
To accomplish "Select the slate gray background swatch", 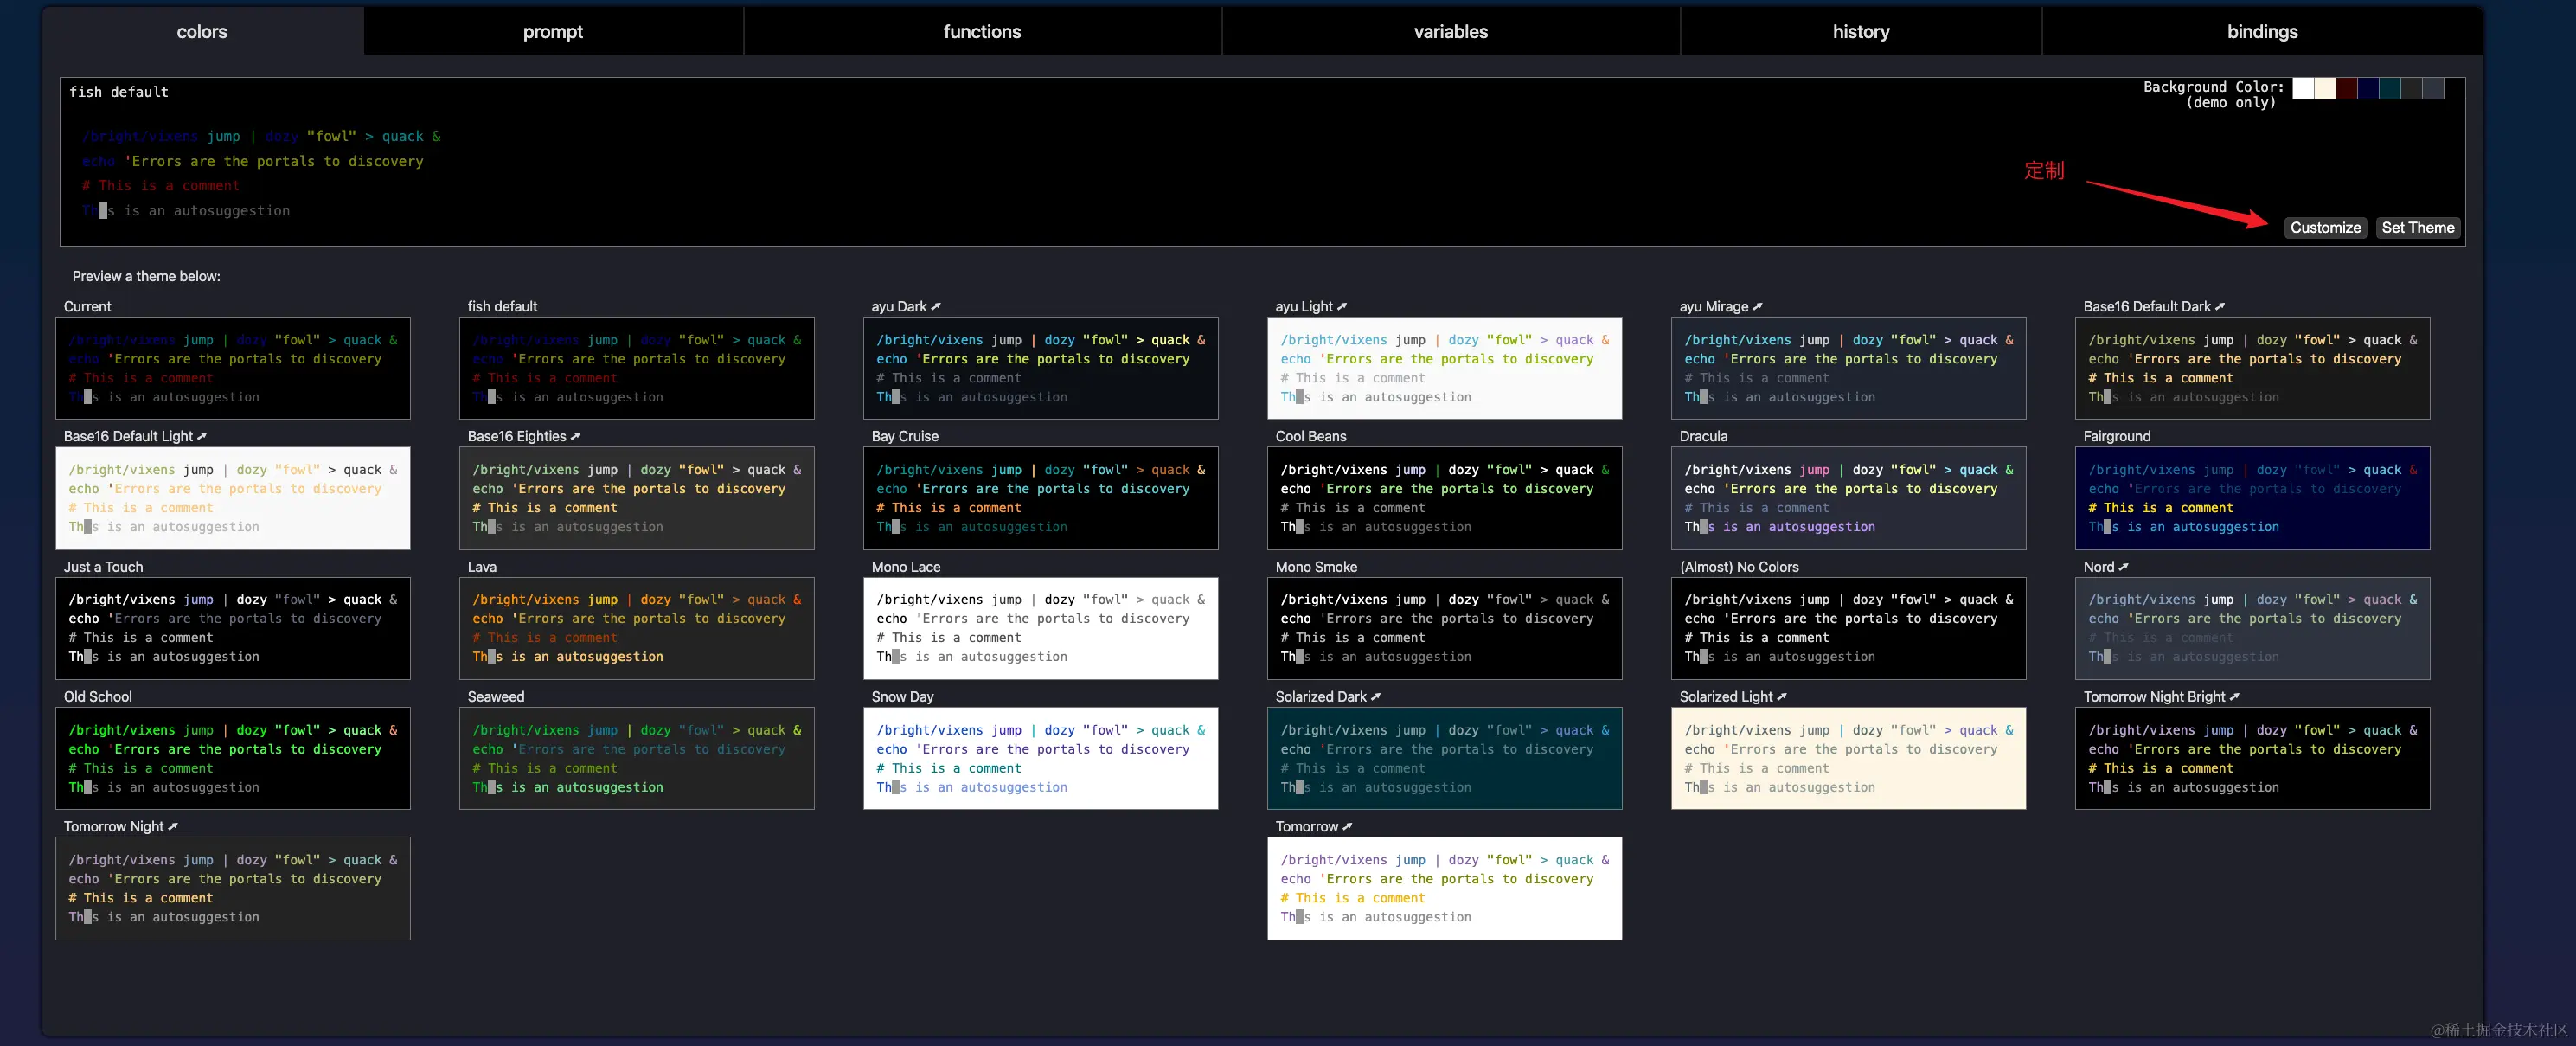I will coord(2433,88).
